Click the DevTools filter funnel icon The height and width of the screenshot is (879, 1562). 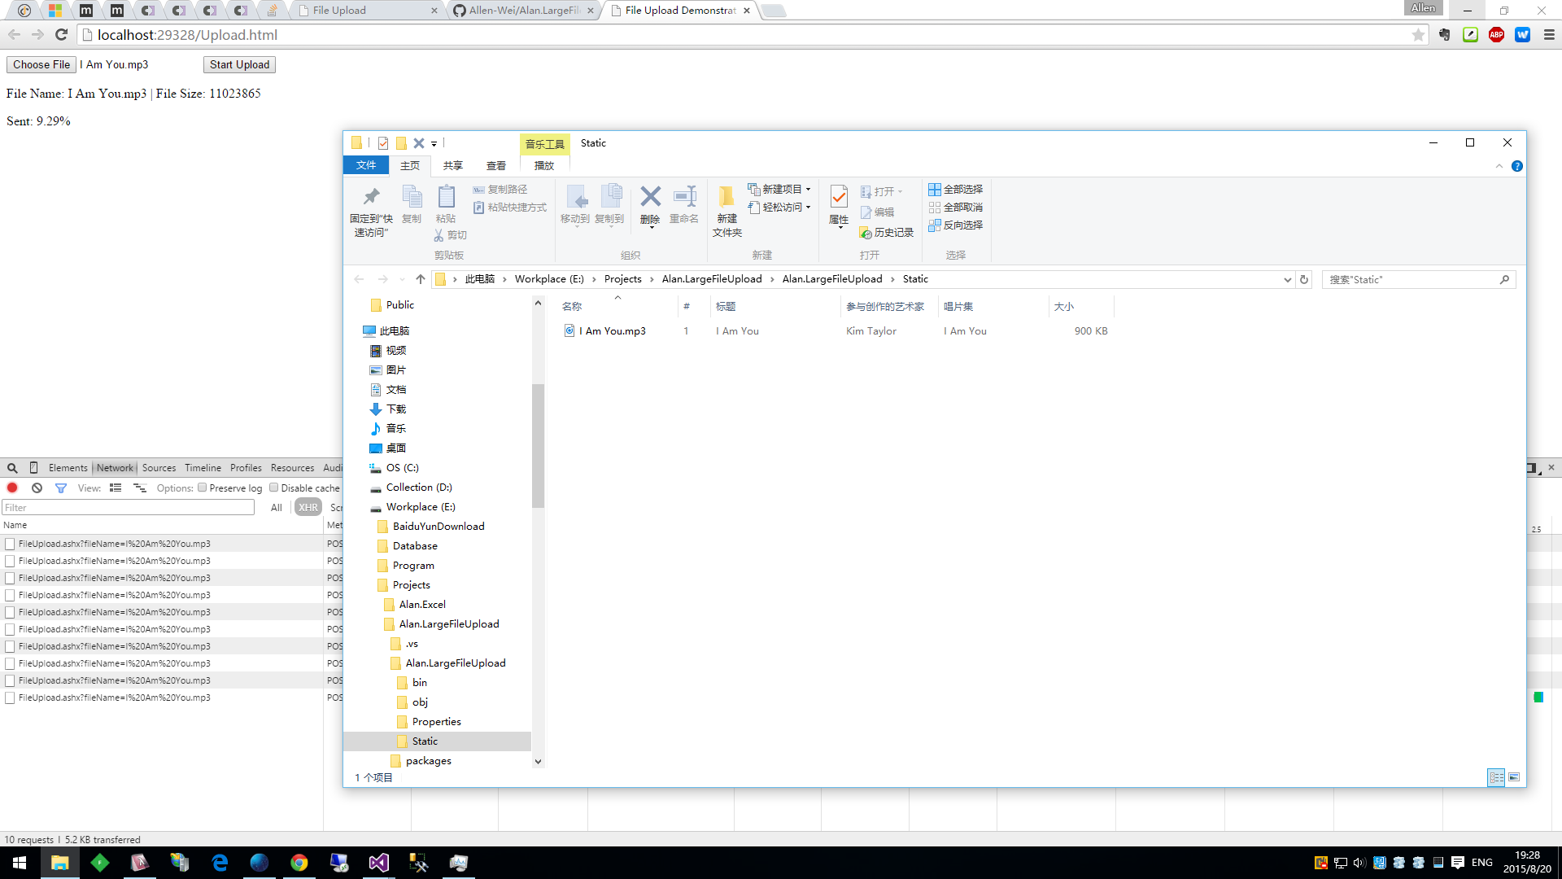(x=60, y=488)
